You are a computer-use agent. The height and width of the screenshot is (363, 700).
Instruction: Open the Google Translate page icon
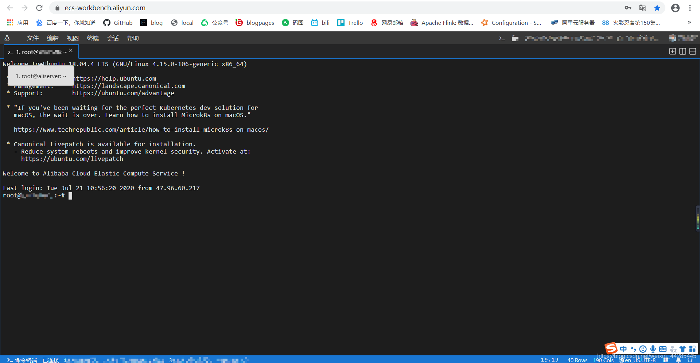(642, 8)
